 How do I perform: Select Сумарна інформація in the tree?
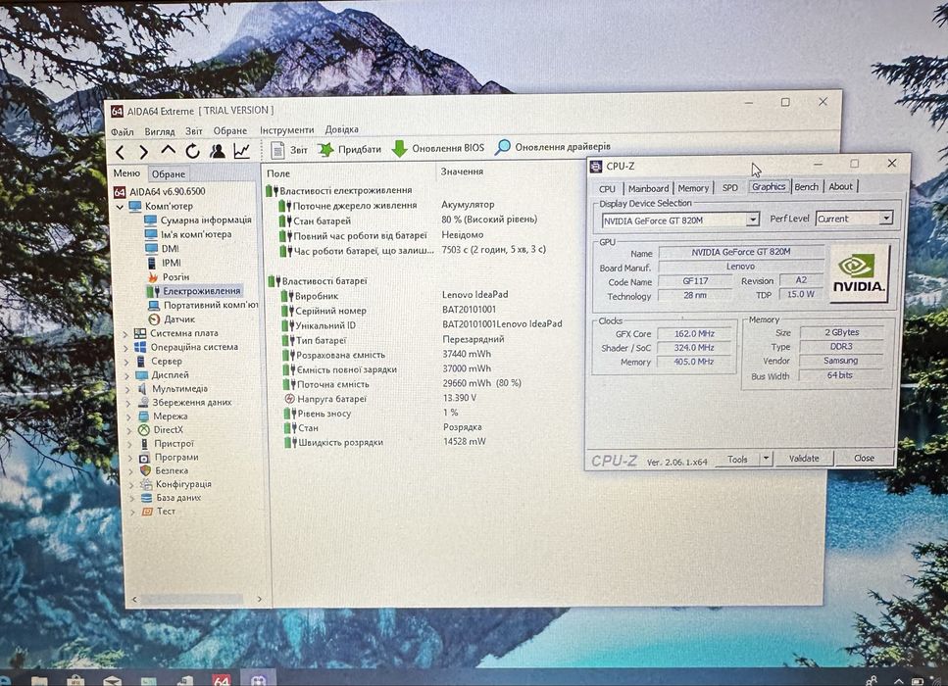point(198,220)
